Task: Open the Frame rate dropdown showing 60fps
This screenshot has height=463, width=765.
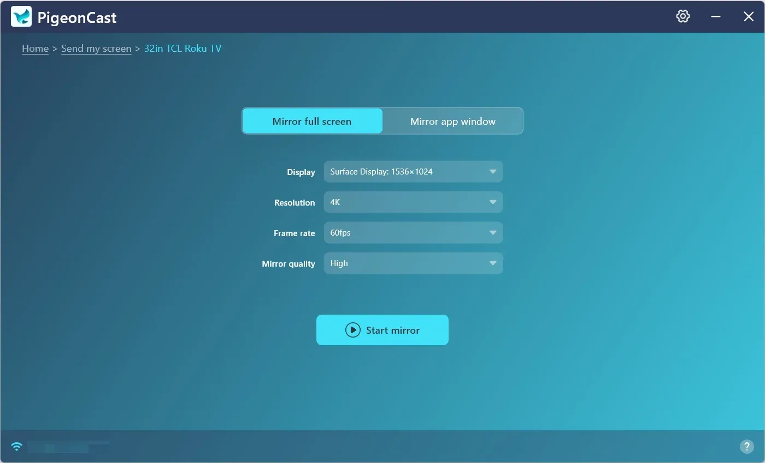Action: pyautogui.click(x=413, y=233)
